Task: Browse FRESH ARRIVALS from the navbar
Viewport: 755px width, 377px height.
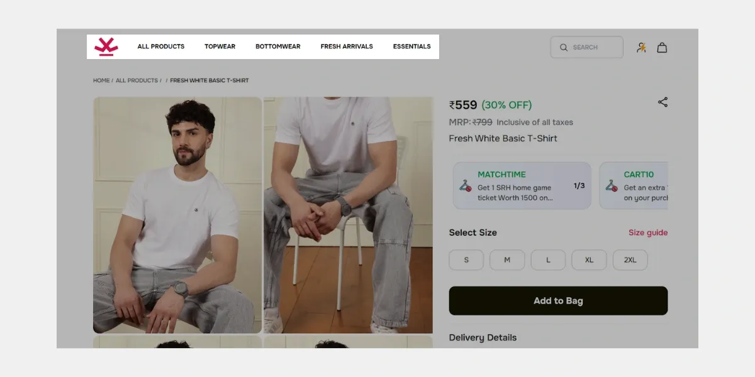Action: (347, 46)
